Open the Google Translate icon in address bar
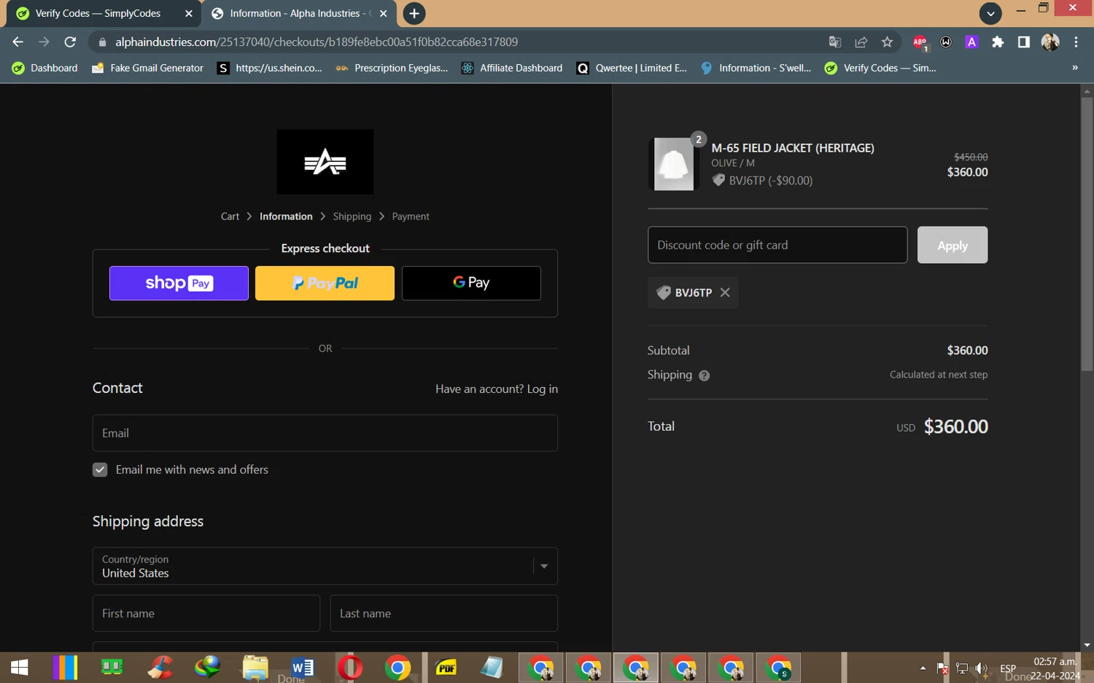Screen dimensions: 1094x683 pos(835,42)
